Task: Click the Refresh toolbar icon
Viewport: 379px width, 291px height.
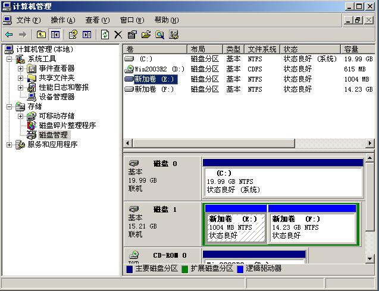Action: 105,35
